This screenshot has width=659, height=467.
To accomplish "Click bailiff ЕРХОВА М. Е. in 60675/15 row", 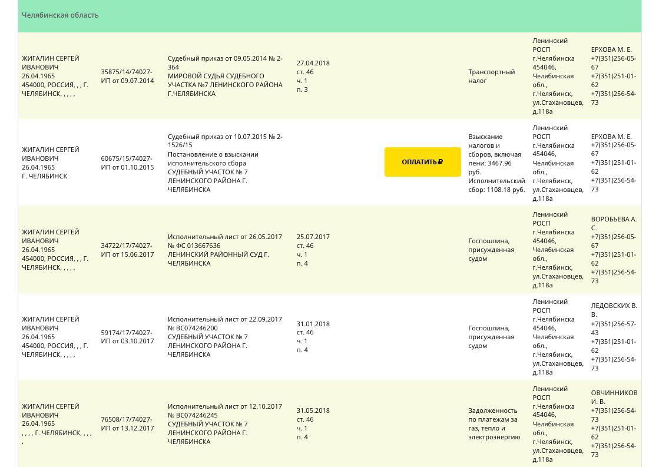I will click(x=611, y=137).
